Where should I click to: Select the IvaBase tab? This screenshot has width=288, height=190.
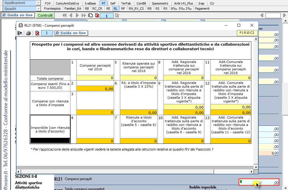[x=90, y=3]
